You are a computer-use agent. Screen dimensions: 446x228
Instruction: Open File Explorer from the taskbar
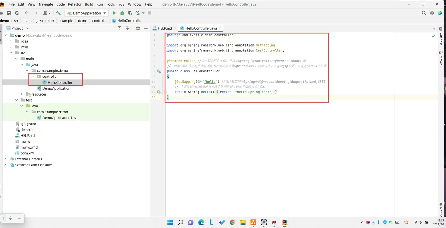tap(243, 223)
